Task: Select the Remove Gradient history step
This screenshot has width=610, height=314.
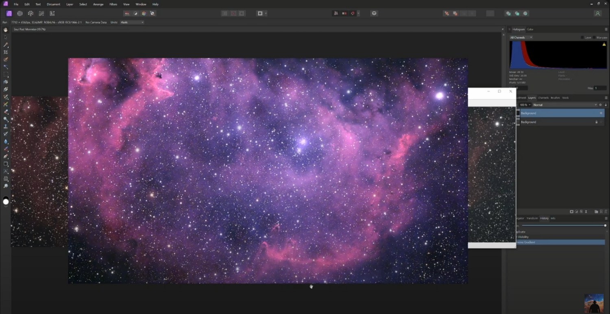Action: 560,242
